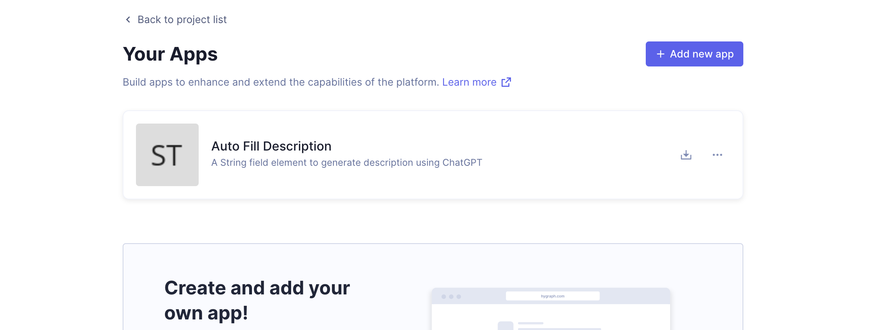The height and width of the screenshot is (330, 884).
Task: Click the external link icon beside Learn more
Action: [x=507, y=82]
